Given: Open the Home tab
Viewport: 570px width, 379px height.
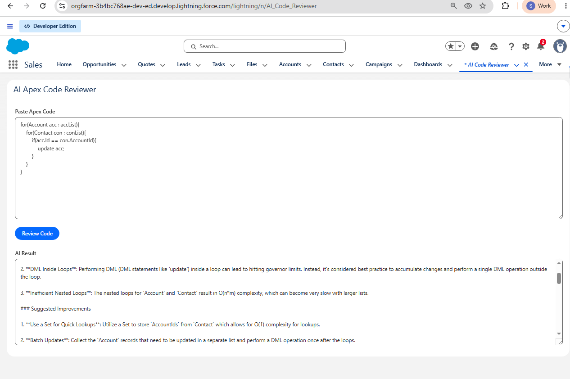Looking at the screenshot, I should [x=64, y=64].
